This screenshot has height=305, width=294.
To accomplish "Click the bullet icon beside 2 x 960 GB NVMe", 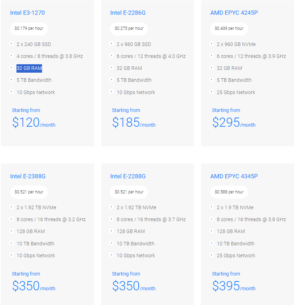I will click(x=212, y=44).
